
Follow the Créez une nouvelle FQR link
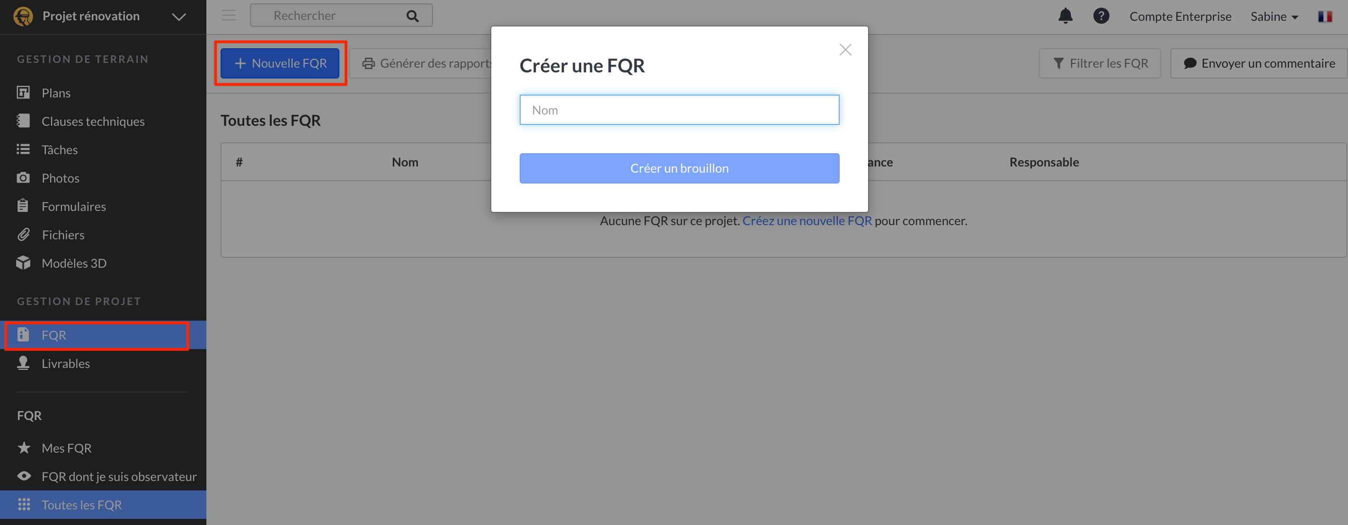tap(807, 221)
